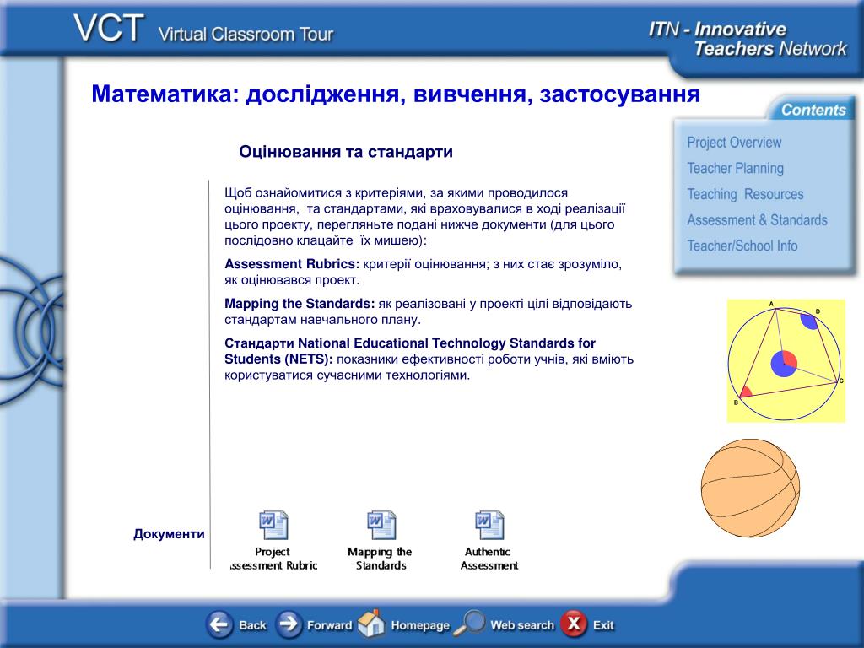Click the heading Оцінювання та стандарти

[x=345, y=152]
